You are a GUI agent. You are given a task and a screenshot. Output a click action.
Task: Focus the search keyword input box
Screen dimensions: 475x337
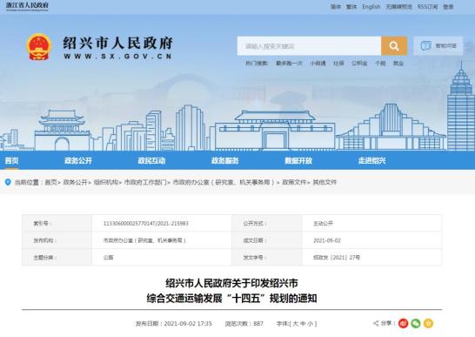pyautogui.click(x=309, y=46)
